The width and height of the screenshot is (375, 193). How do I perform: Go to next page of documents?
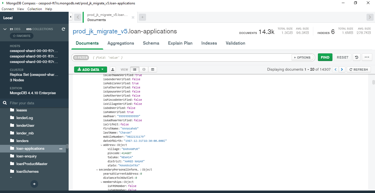click(x=342, y=70)
